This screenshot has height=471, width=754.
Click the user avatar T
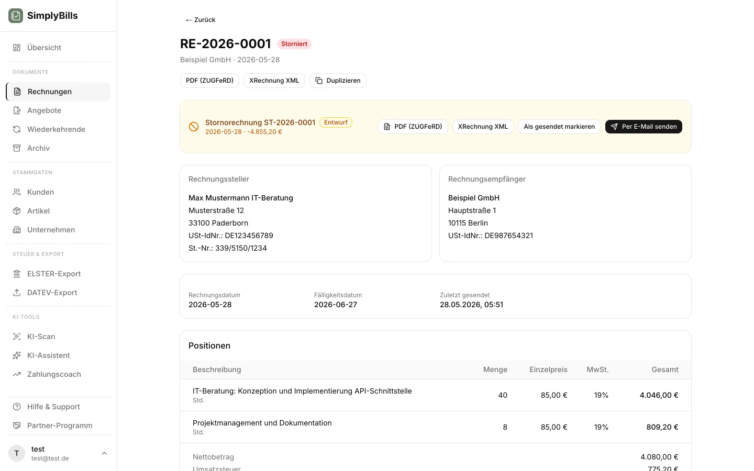[x=17, y=453]
